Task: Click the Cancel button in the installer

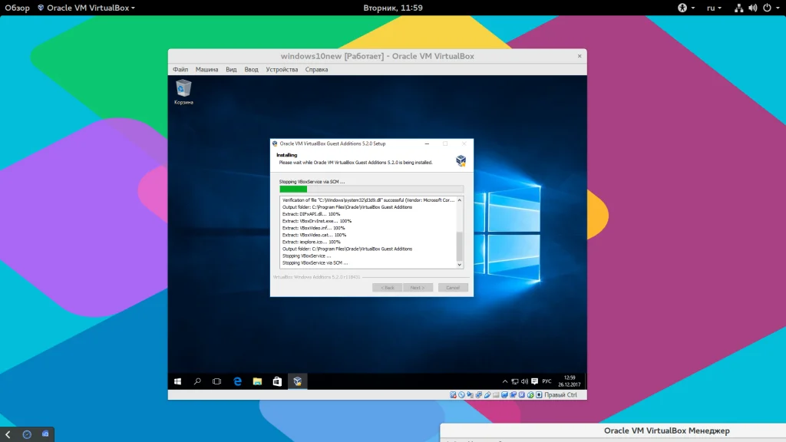Action: click(x=452, y=288)
